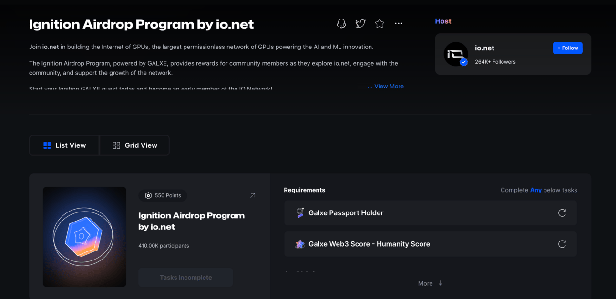Viewport: 616px width, 299px height.
Task: Click the Host heading label
Action: (443, 21)
